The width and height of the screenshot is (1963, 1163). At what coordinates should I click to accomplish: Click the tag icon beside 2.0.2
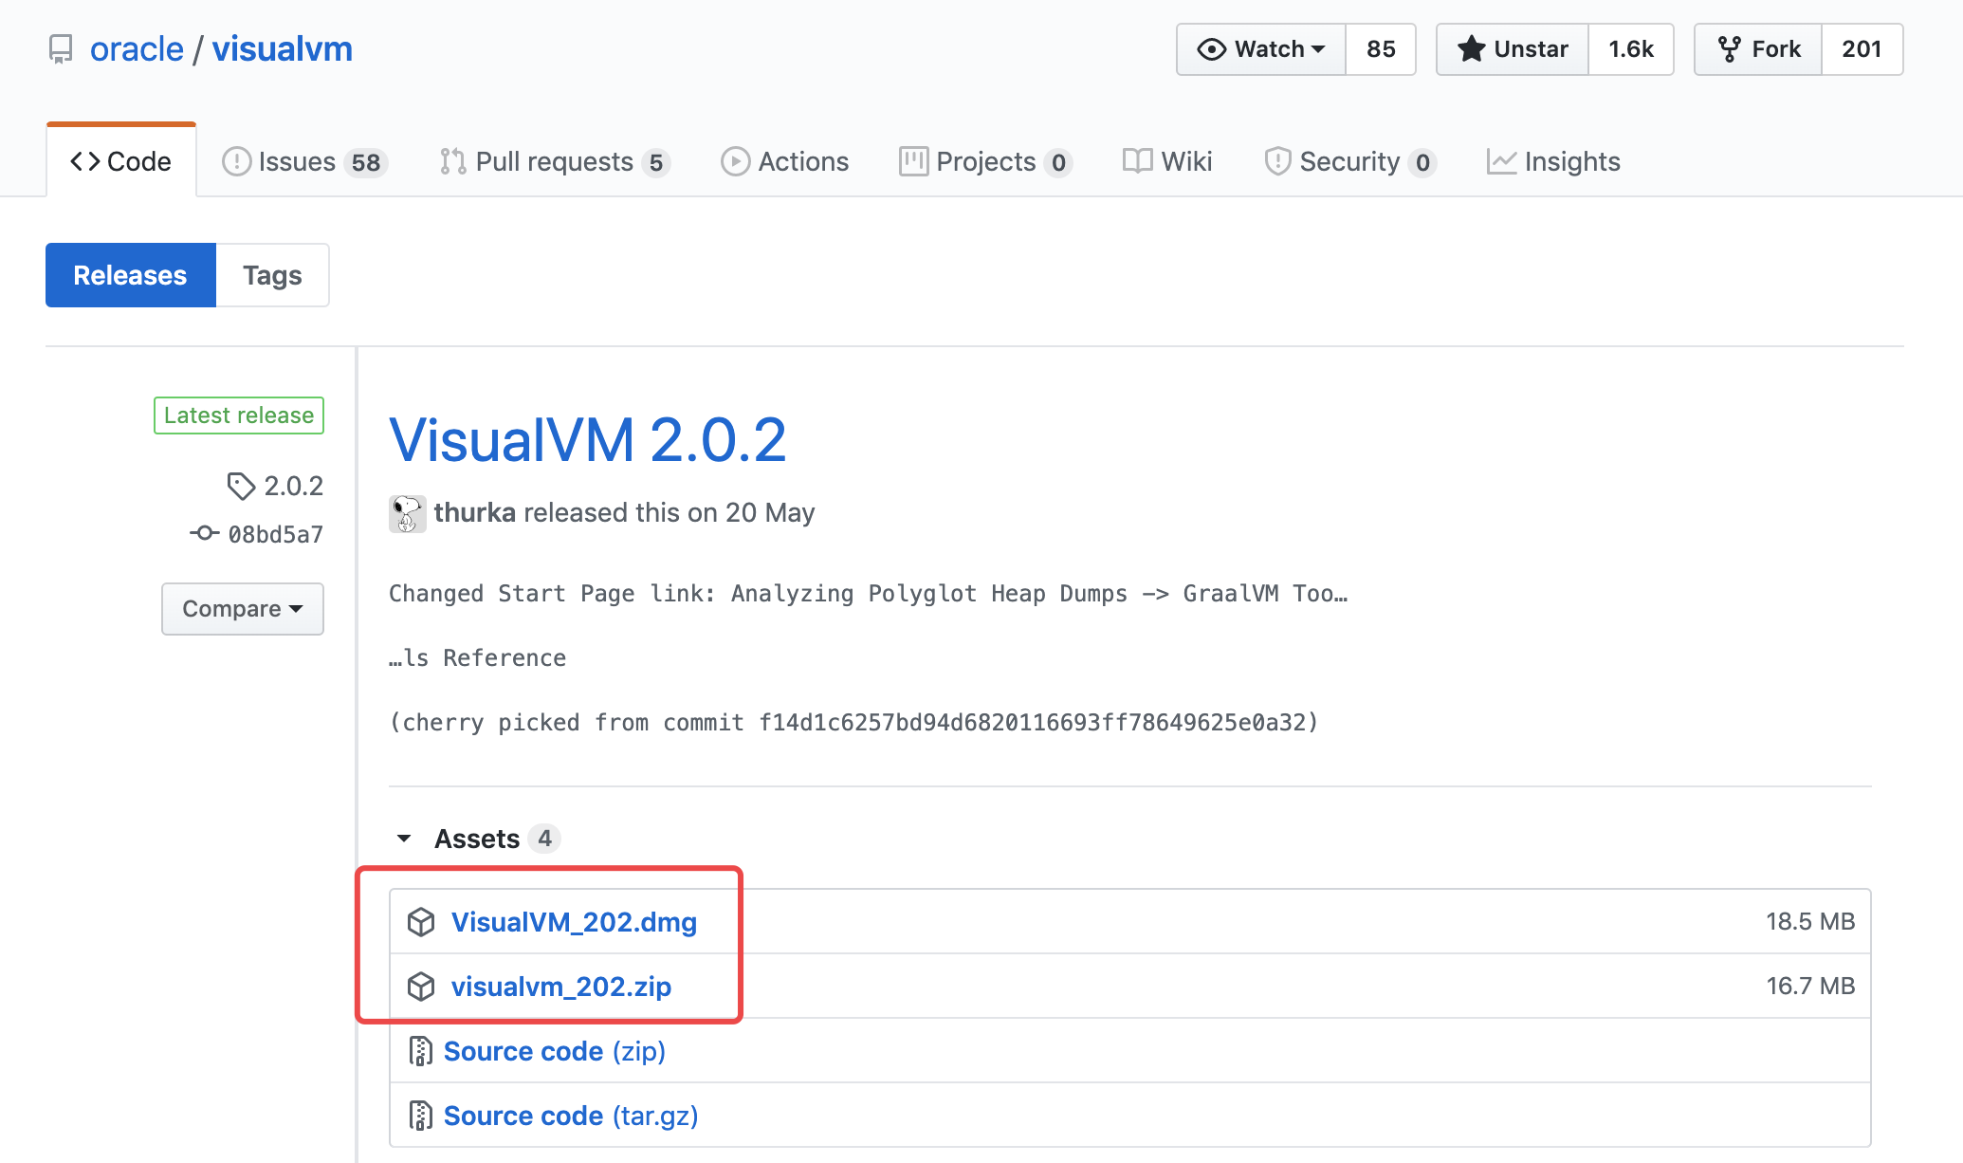(241, 486)
